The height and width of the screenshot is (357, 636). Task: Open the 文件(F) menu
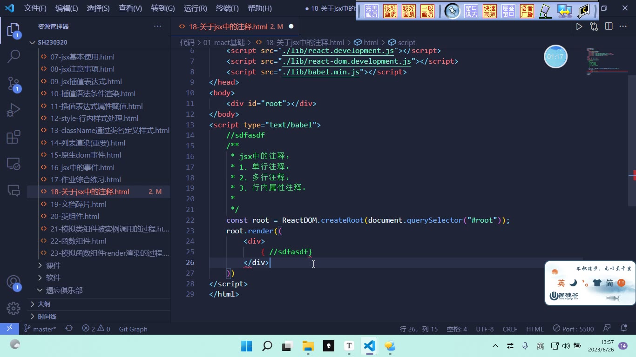pos(35,8)
